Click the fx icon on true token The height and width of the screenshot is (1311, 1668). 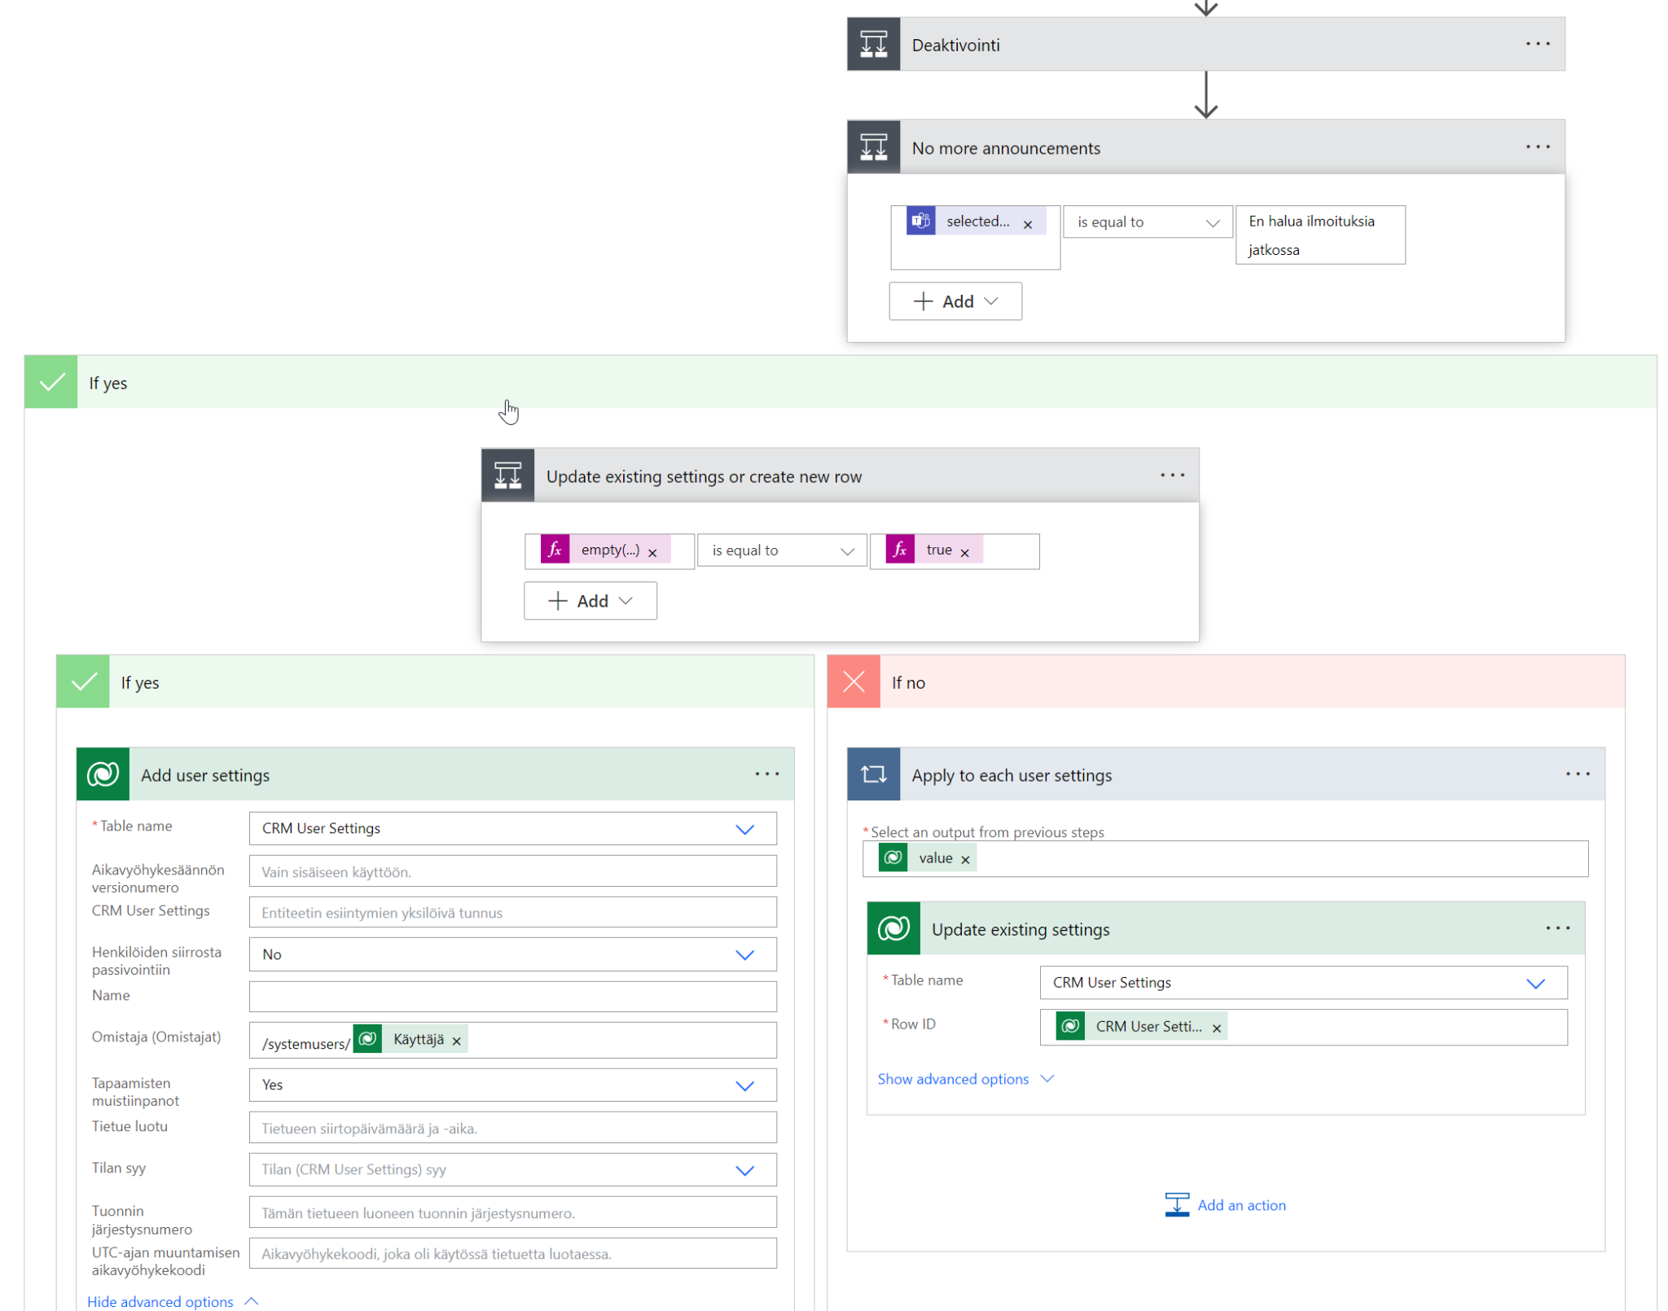[900, 550]
